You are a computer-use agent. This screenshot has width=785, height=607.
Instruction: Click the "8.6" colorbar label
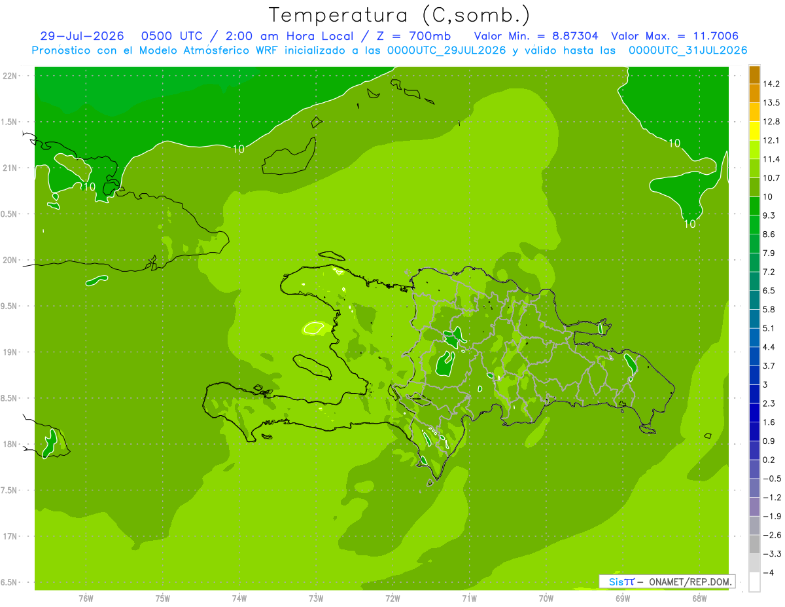[x=769, y=234]
